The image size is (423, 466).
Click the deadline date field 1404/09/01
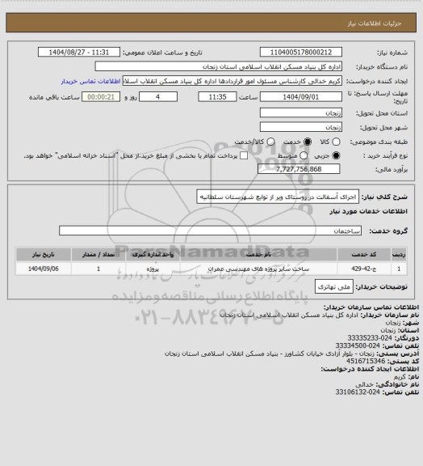tap(301, 97)
